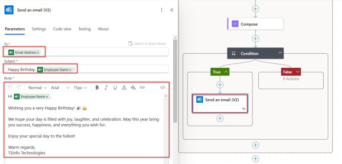
Task: Add step between Compose and Condition
Action: pyautogui.click(x=256, y=39)
